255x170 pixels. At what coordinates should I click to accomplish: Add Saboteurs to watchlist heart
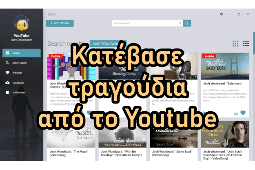(243, 113)
